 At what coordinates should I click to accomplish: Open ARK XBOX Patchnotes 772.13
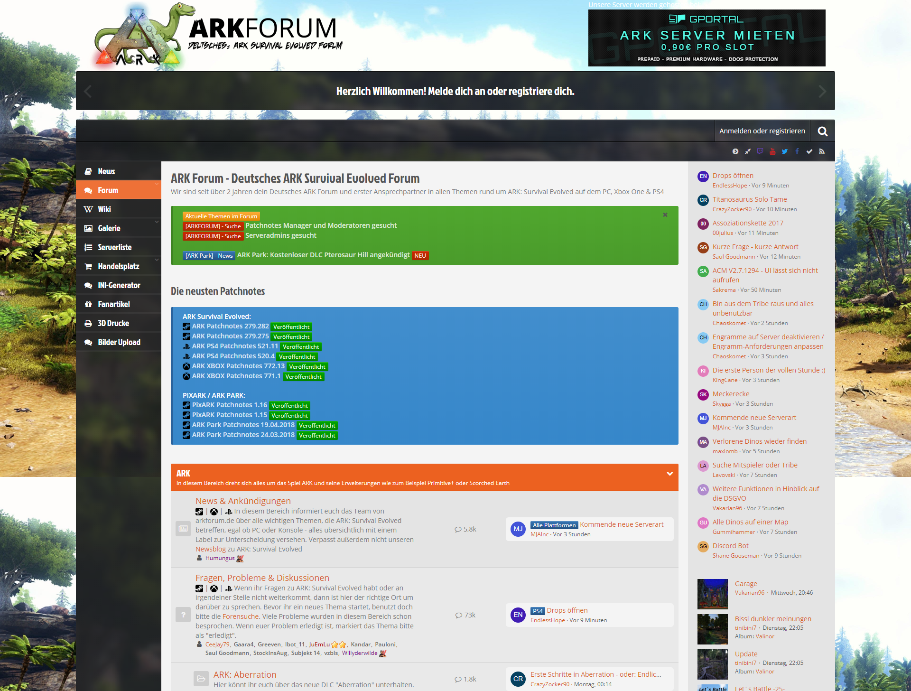point(238,366)
